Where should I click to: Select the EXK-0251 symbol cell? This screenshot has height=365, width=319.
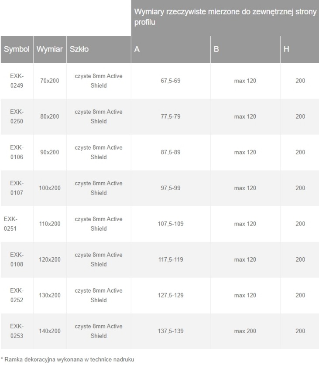[x=12, y=224]
